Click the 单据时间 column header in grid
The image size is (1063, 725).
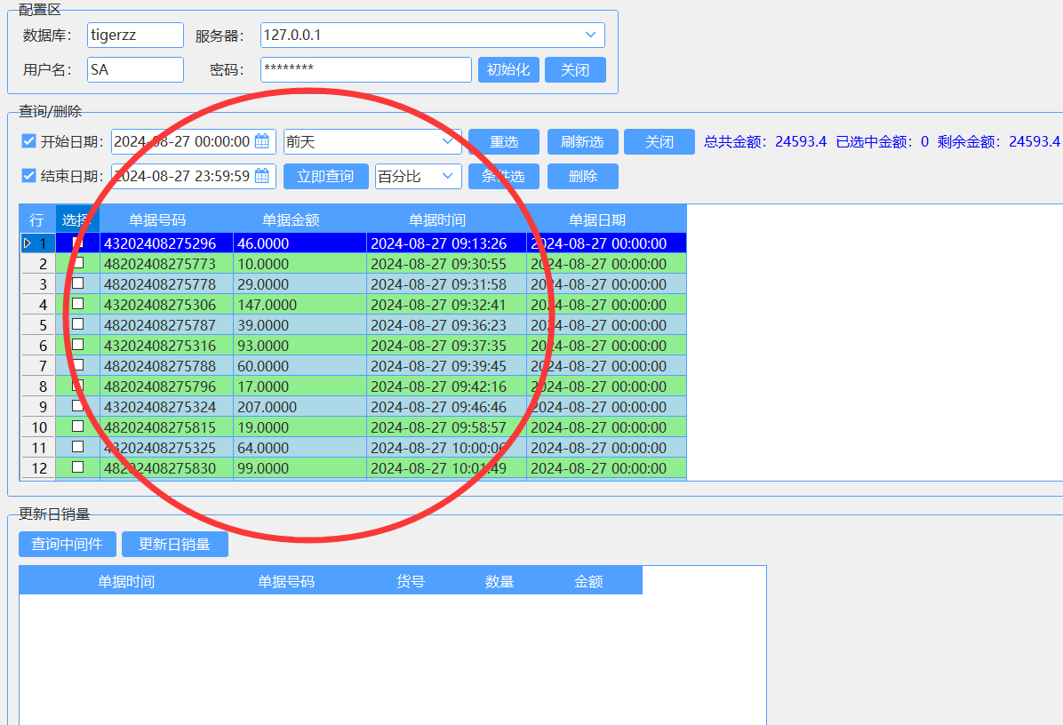[436, 220]
